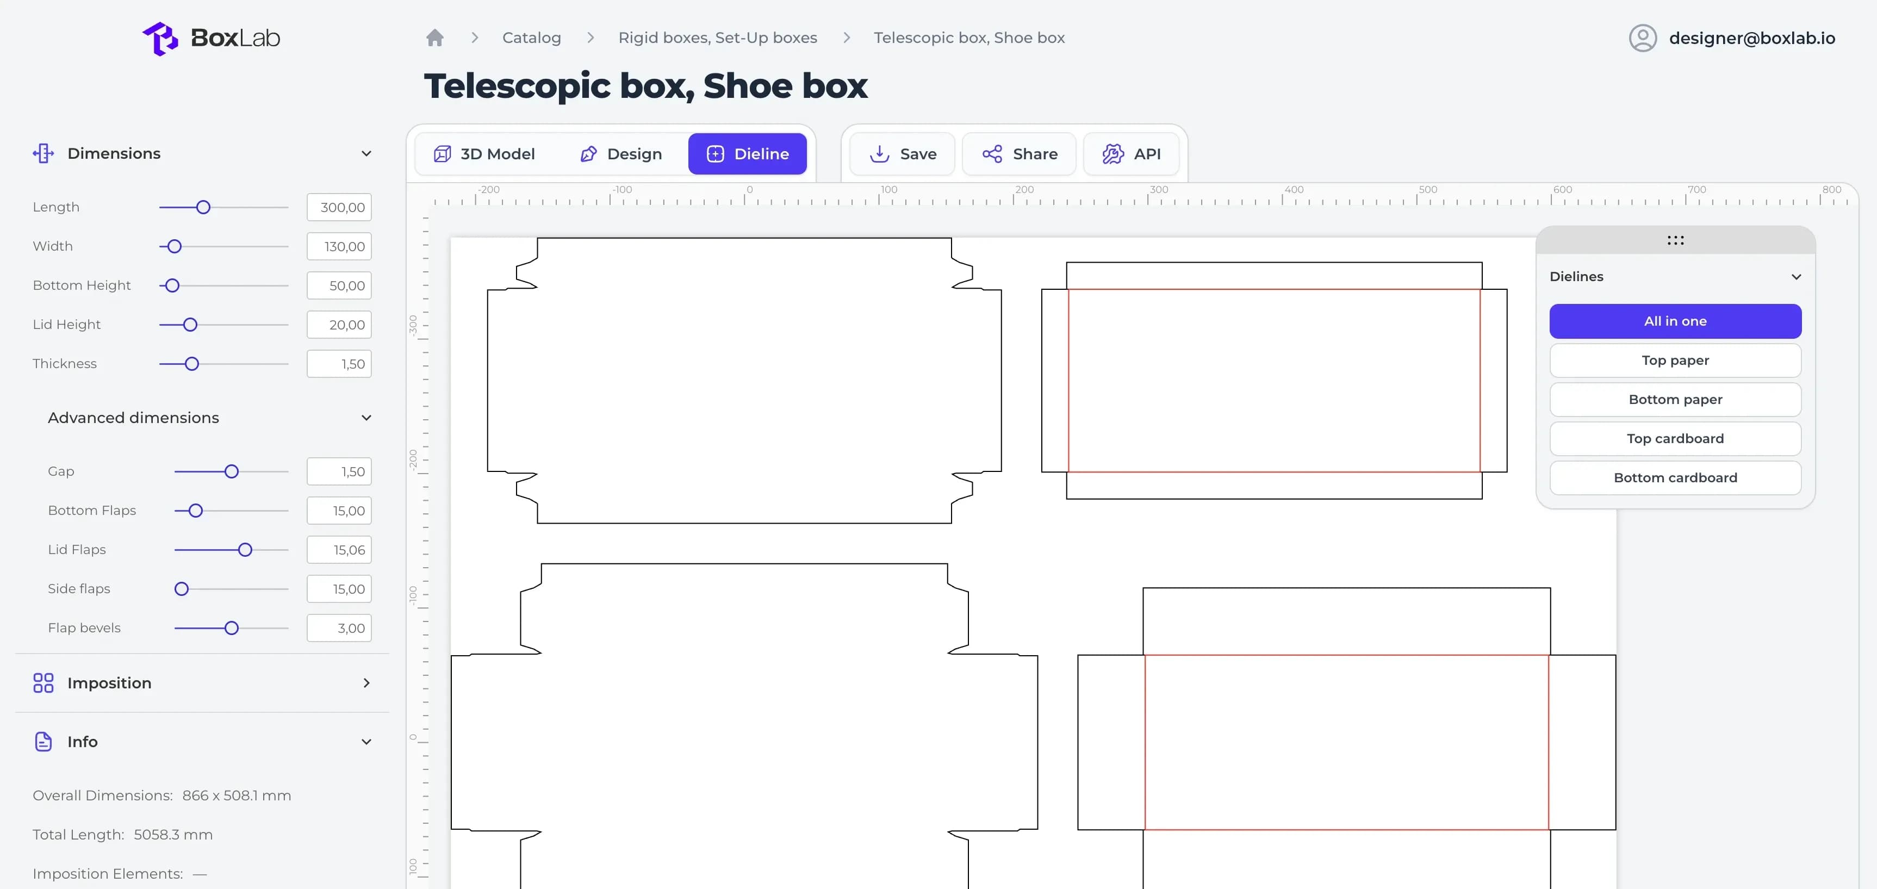The image size is (1877, 889).
Task: Click the Dimensions section icon
Action: click(43, 153)
